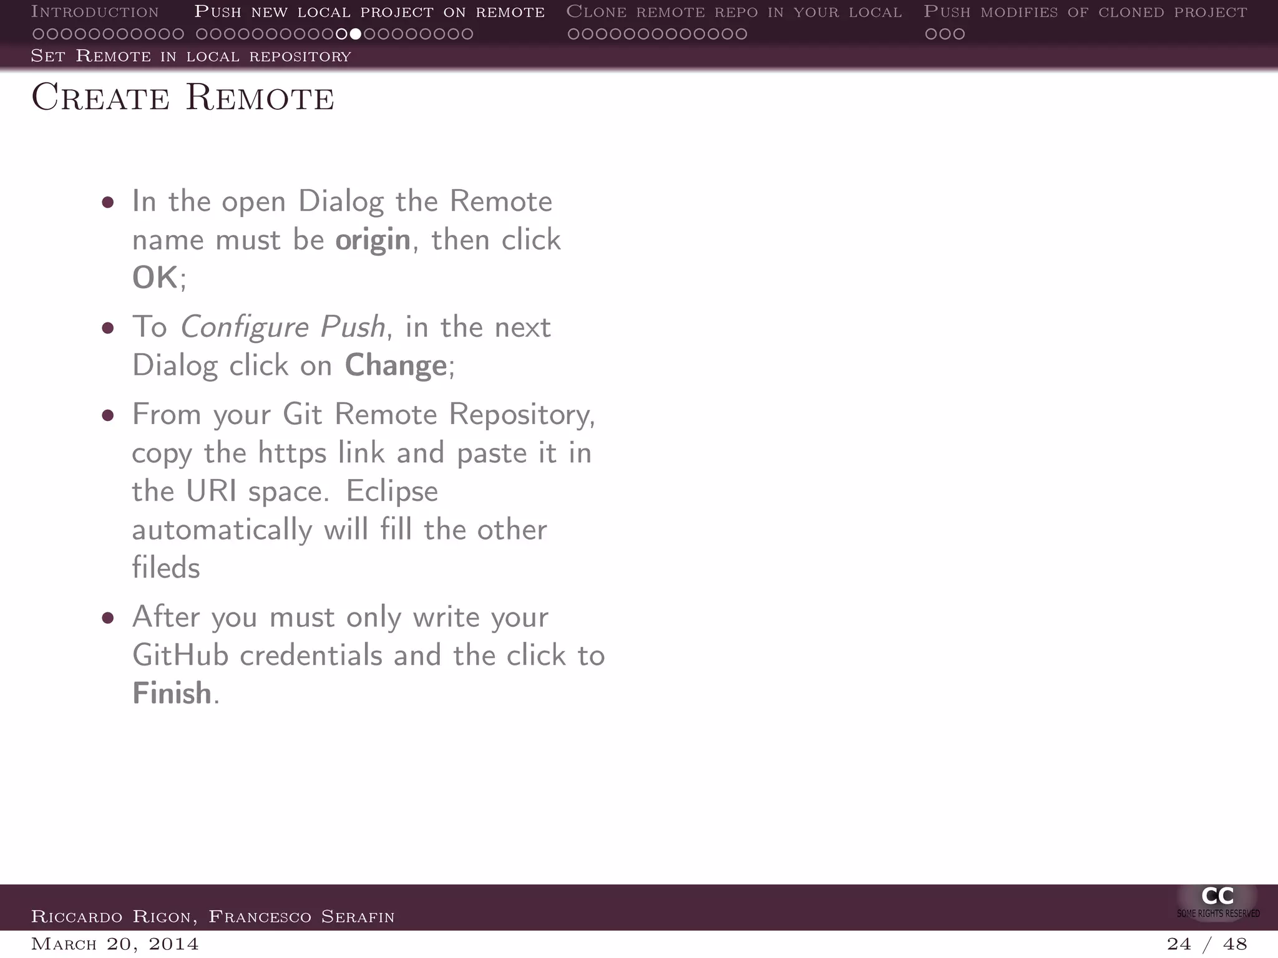This screenshot has width=1278, height=958.
Task: Click the filled current-slide navigation dot
Action: tap(355, 34)
